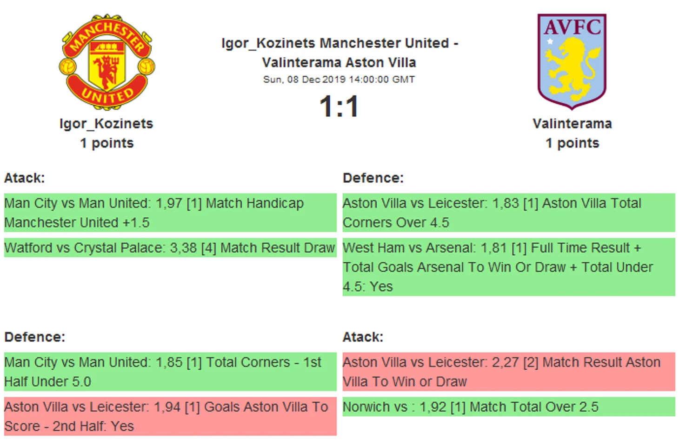Click the lower-right Atack heading
The height and width of the screenshot is (446, 679).
point(363,337)
